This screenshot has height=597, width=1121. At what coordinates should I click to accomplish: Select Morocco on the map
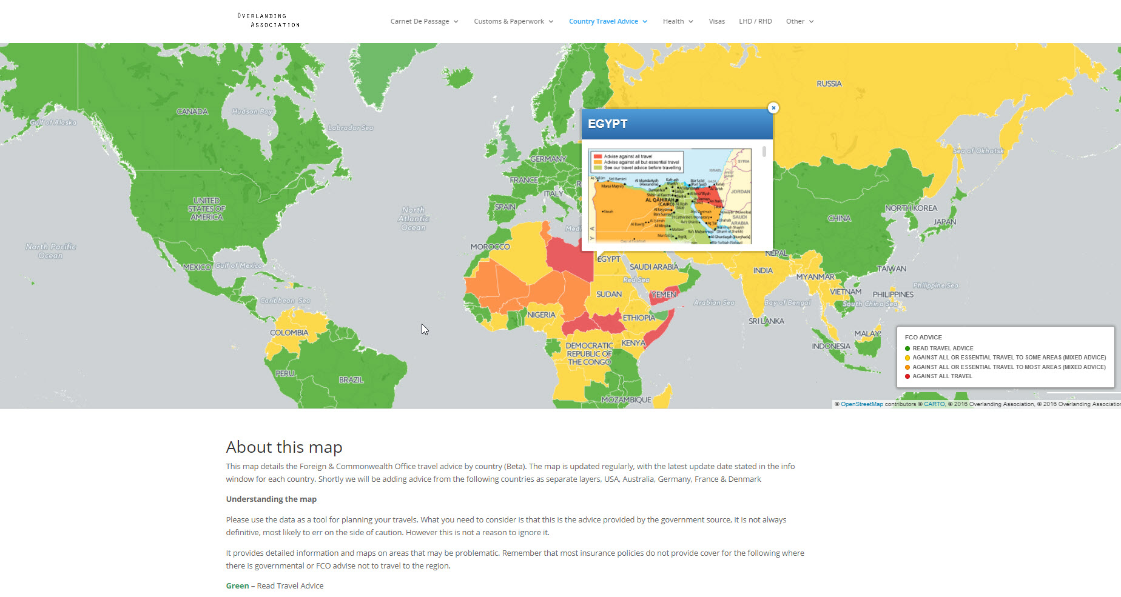coord(490,247)
